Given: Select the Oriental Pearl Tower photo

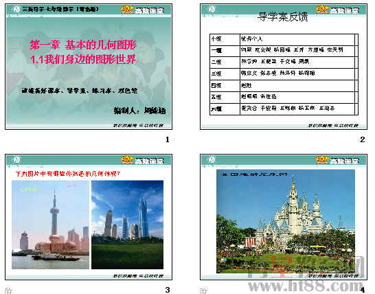Looking at the screenshot, I should point(50,225).
